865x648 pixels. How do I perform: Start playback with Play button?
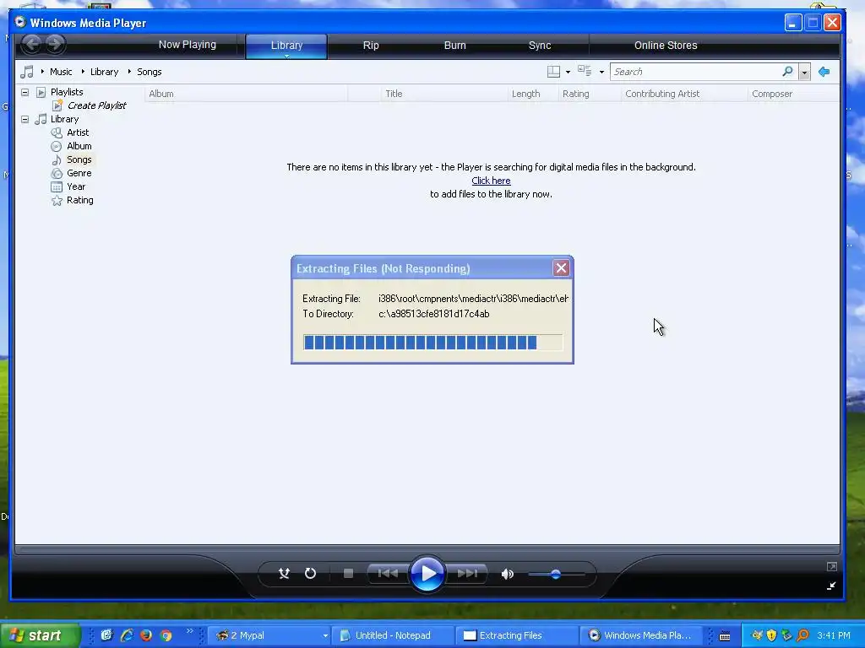(427, 574)
